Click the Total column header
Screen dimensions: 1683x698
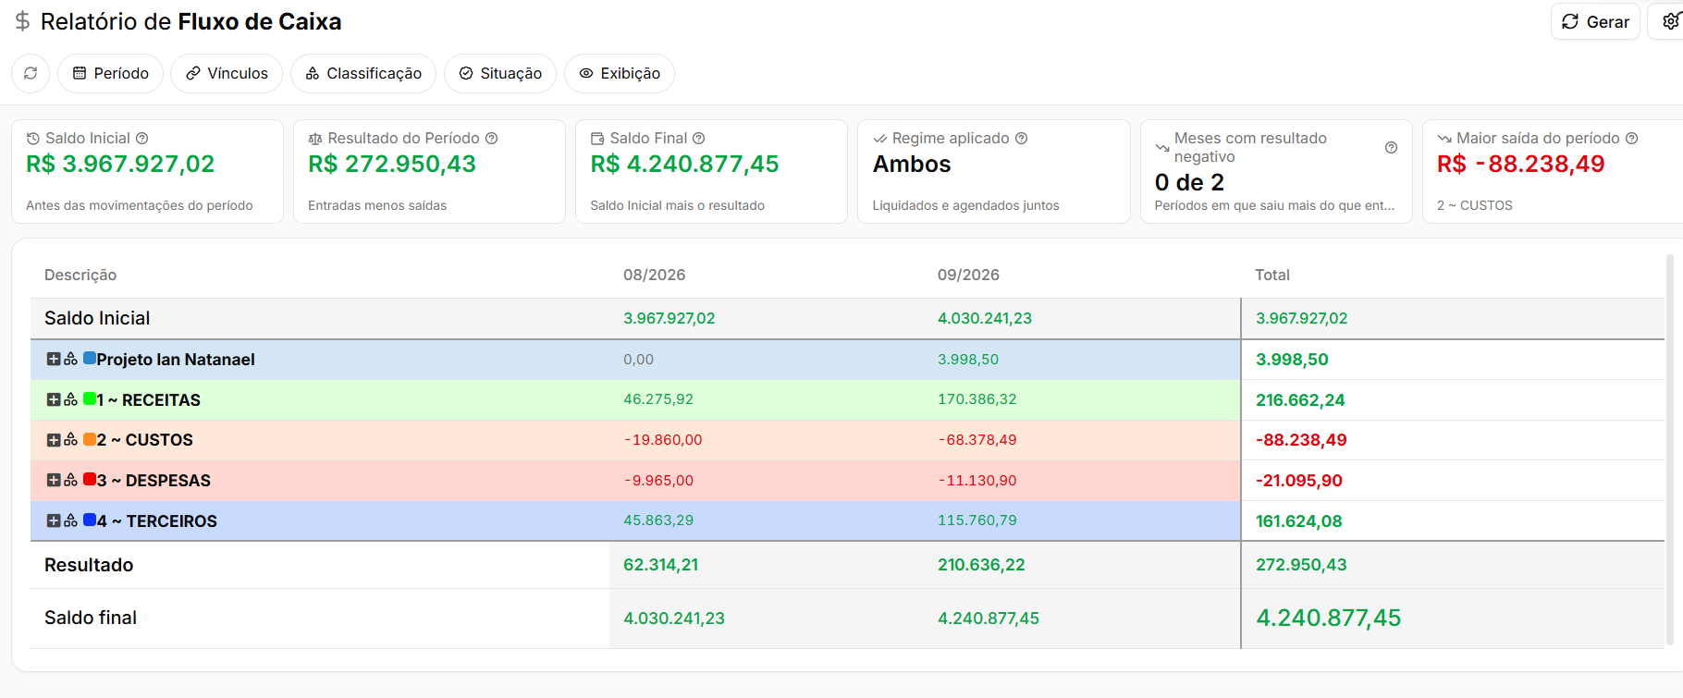pos(1272,275)
